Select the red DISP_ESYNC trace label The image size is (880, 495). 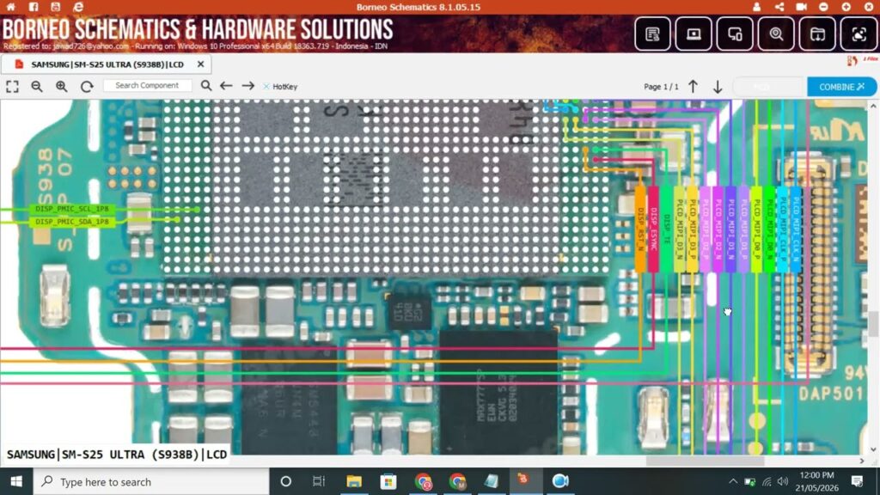pos(653,229)
